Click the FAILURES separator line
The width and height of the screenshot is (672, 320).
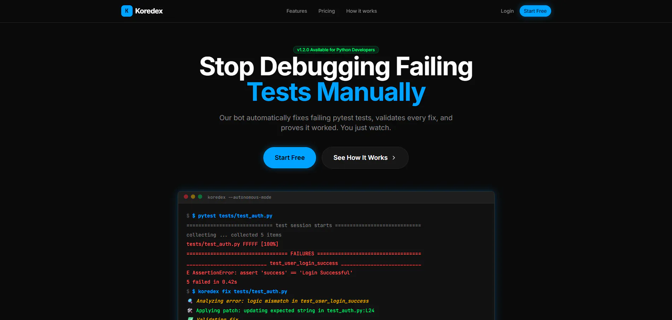(x=304, y=254)
